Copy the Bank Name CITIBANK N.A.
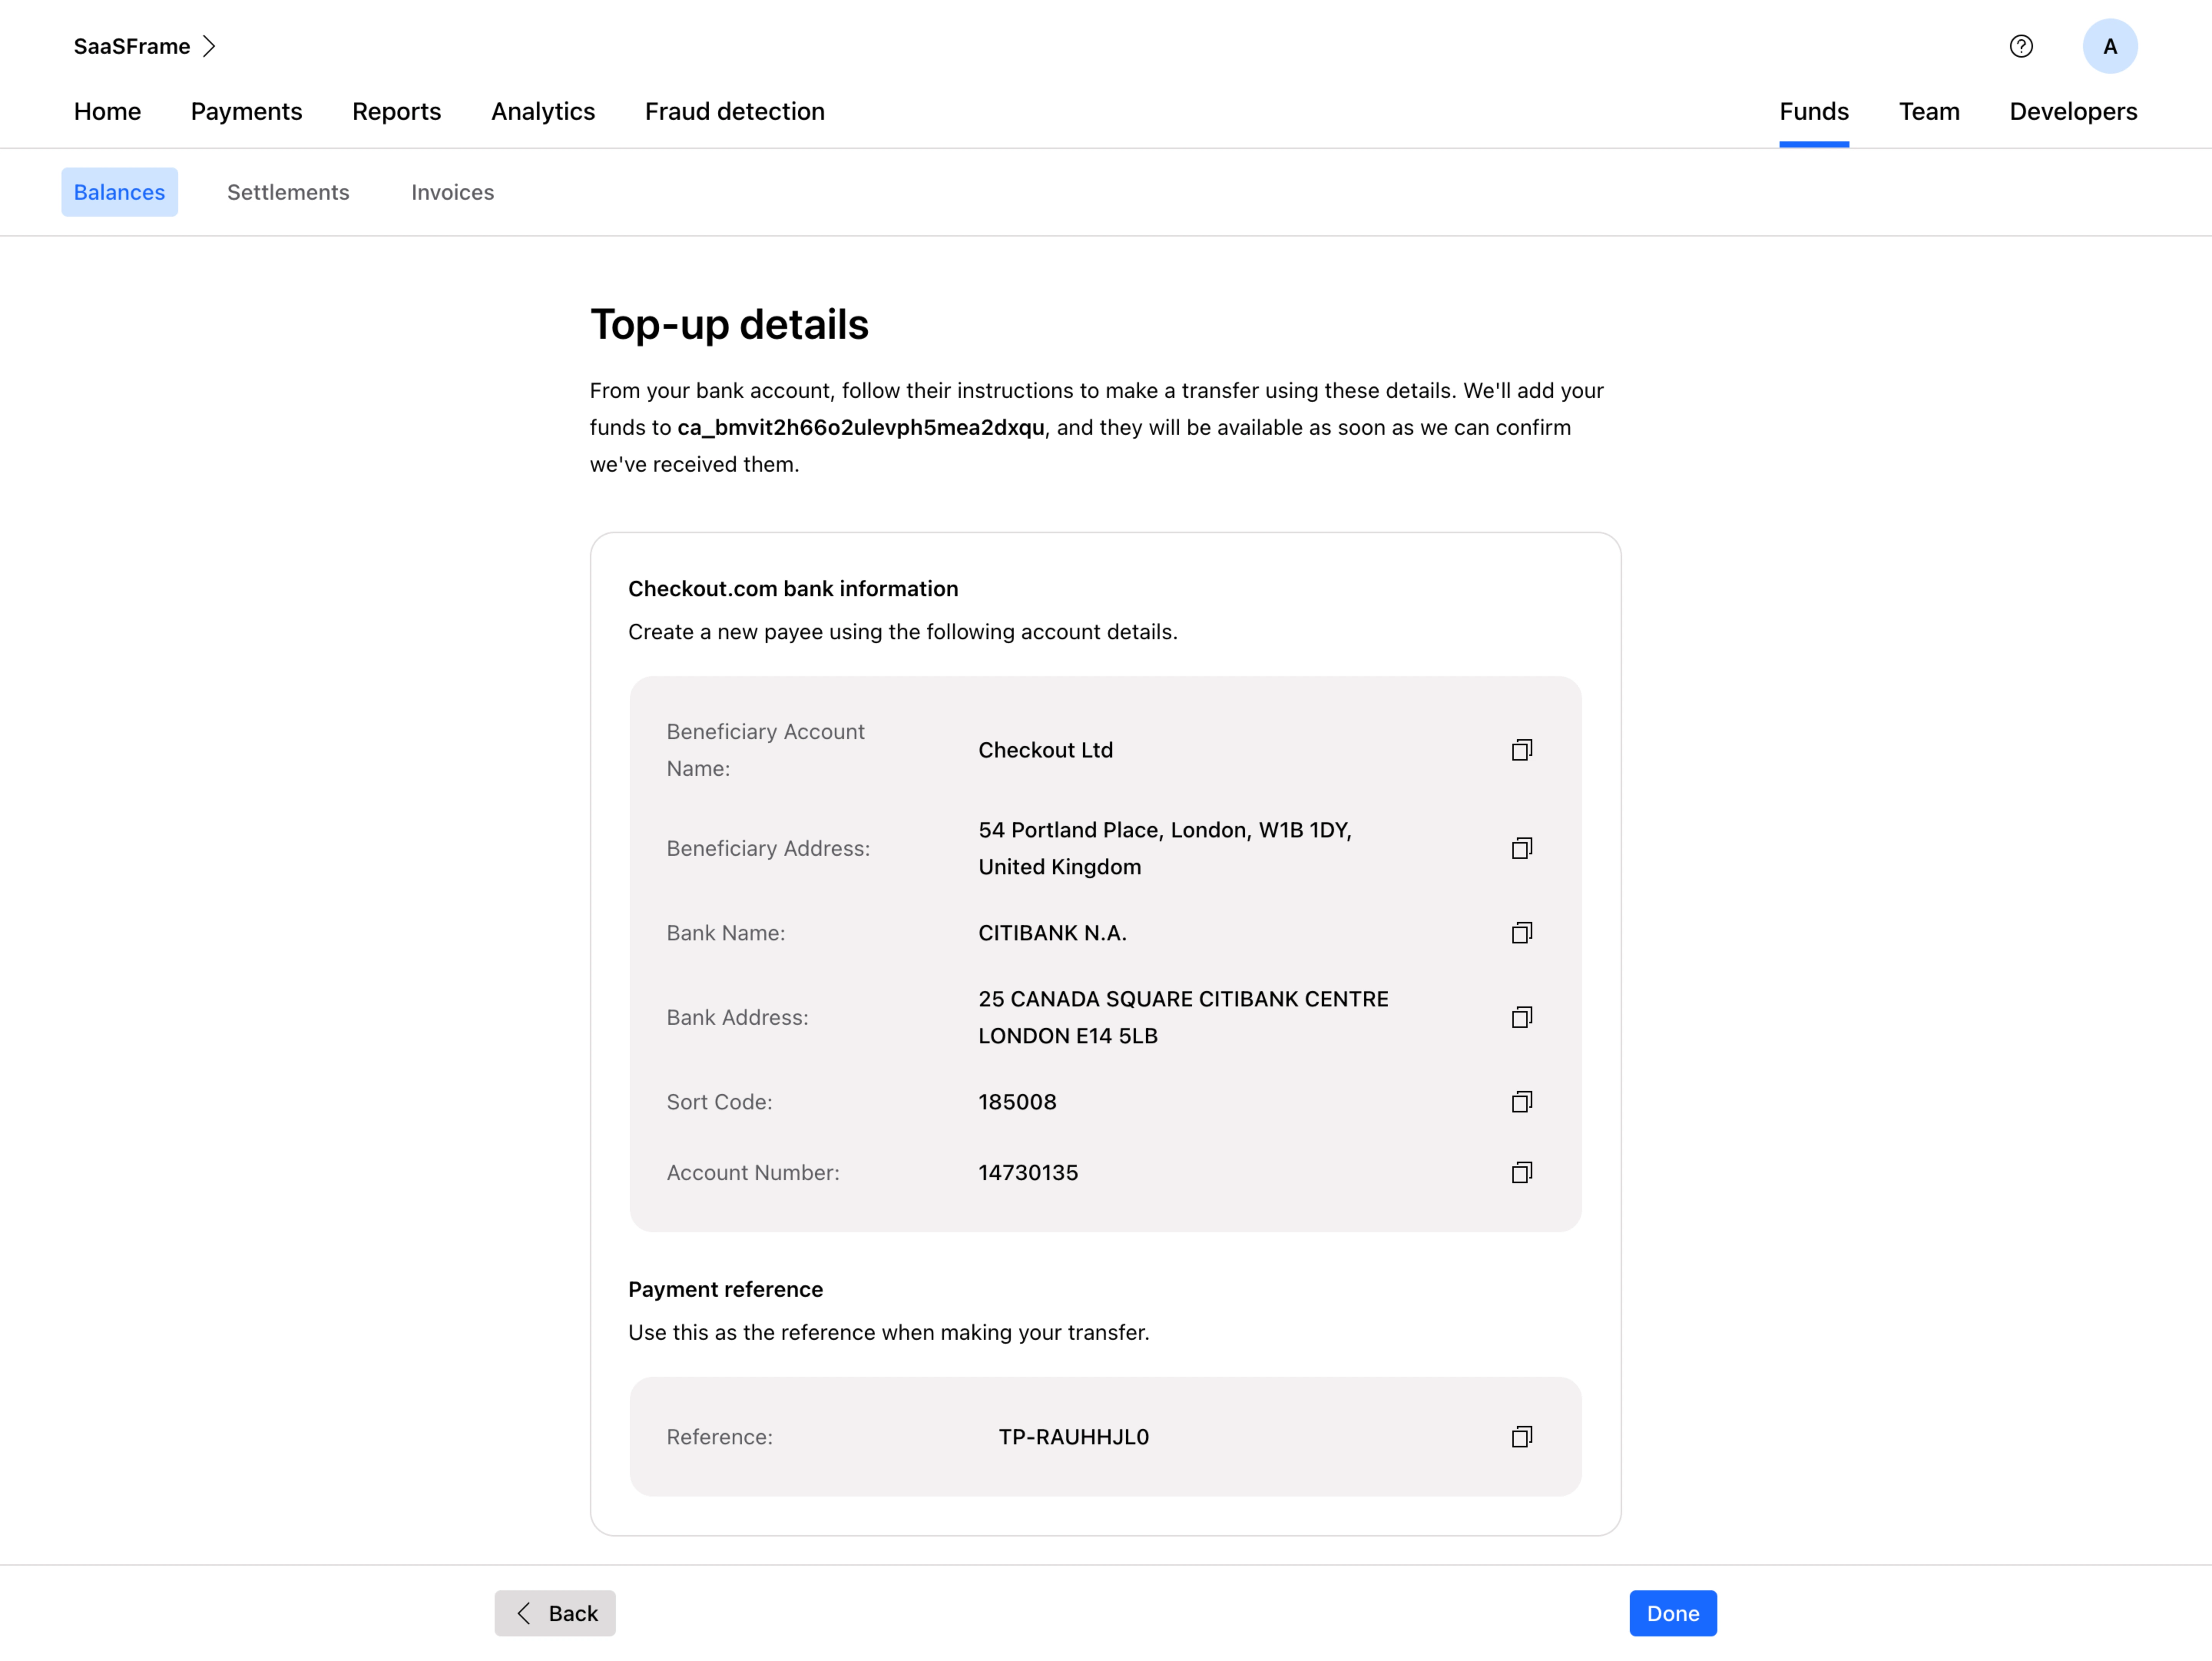This screenshot has height=1661, width=2212. [x=1521, y=933]
